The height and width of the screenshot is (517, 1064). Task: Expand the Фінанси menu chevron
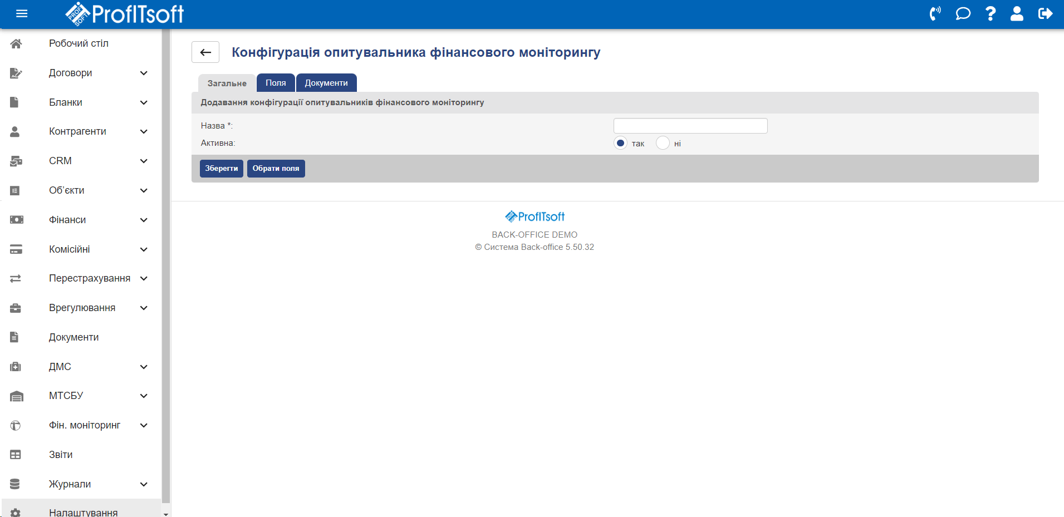[144, 220]
